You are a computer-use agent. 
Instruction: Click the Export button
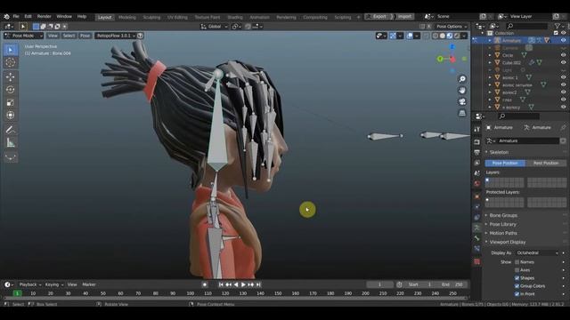click(x=379, y=17)
